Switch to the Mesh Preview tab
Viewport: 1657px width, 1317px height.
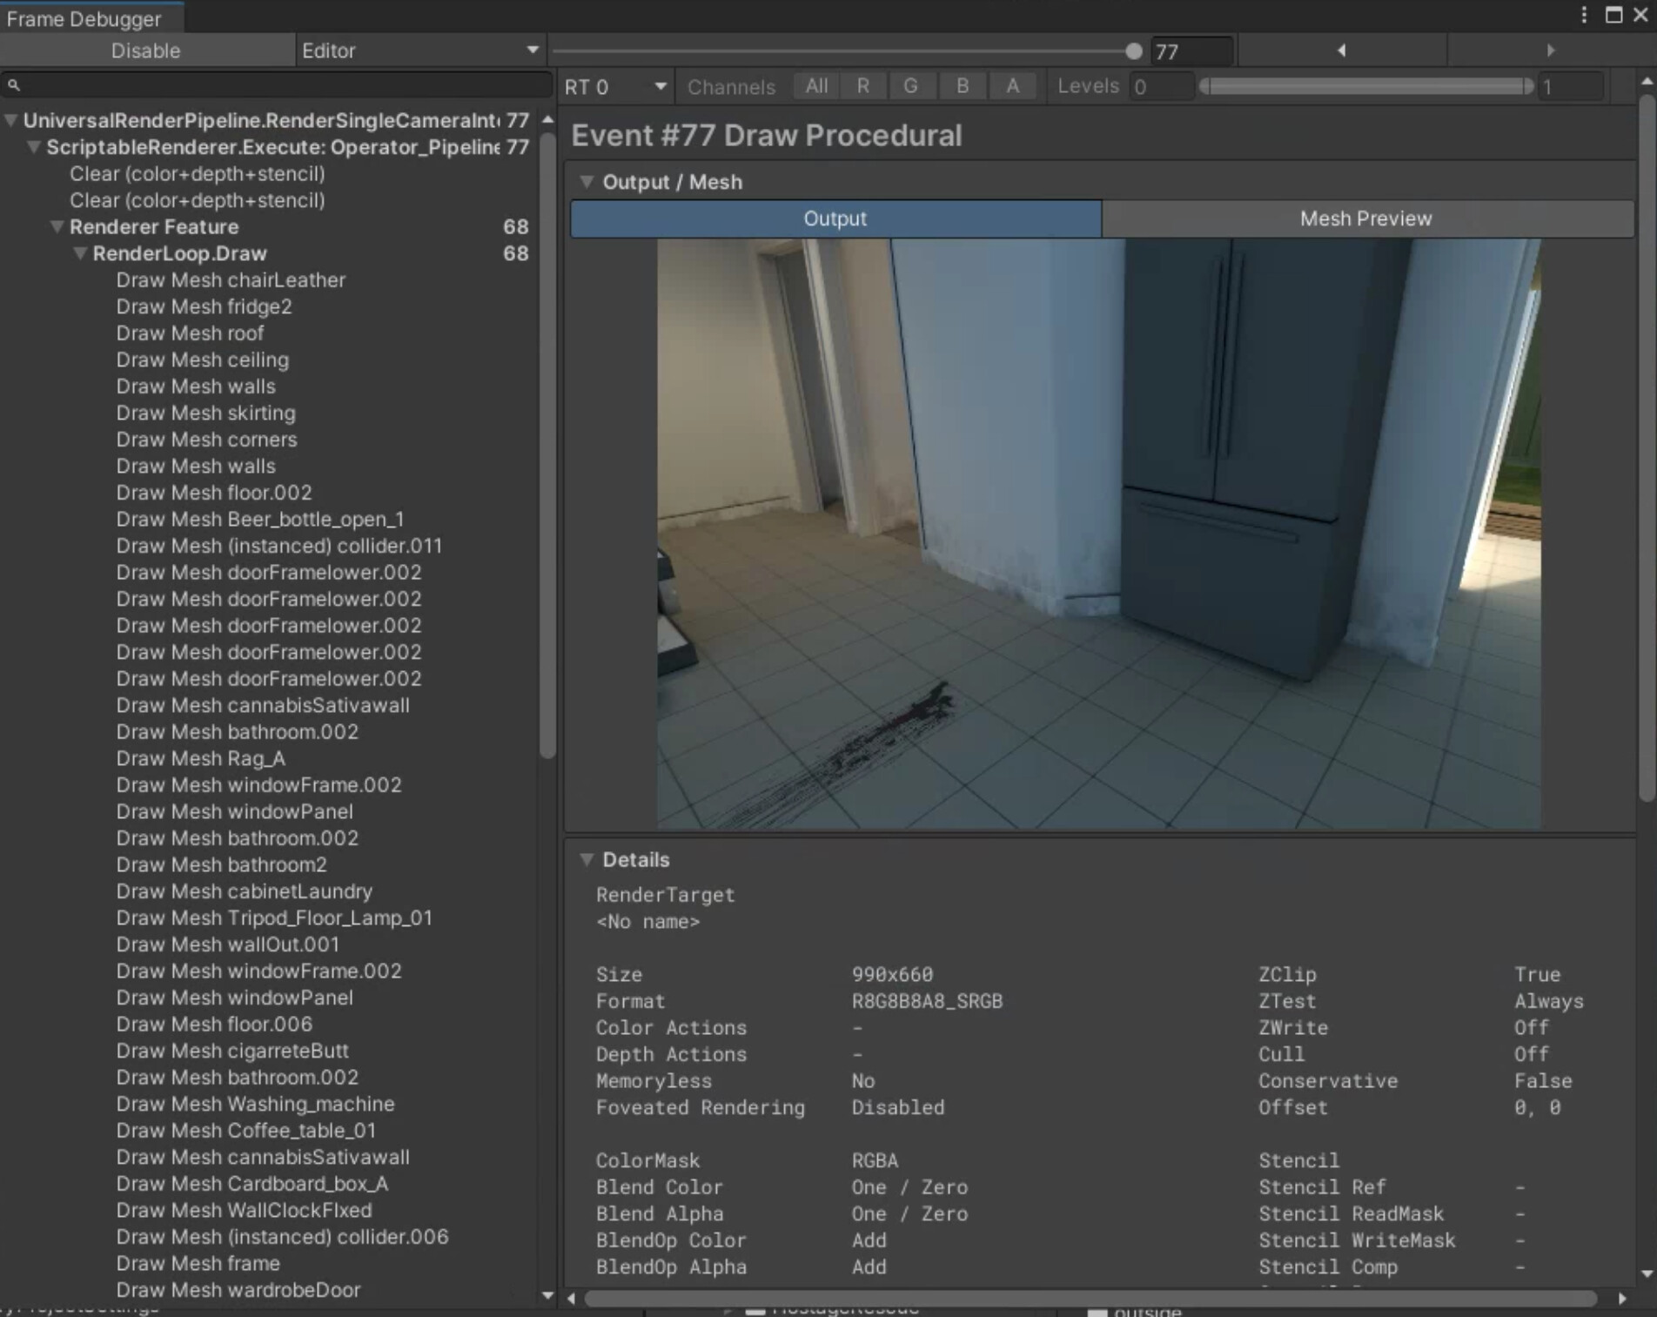(1366, 218)
